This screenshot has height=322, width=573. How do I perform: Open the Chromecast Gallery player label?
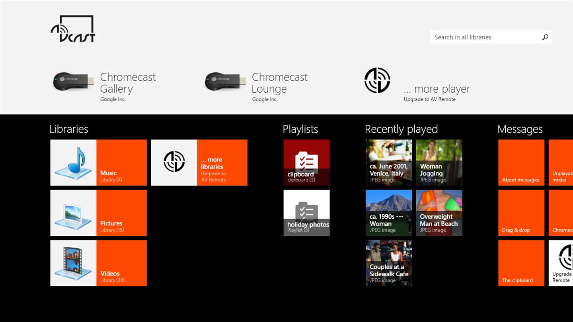pos(128,87)
